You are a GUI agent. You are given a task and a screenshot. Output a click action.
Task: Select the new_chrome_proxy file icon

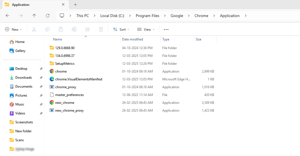52,110
